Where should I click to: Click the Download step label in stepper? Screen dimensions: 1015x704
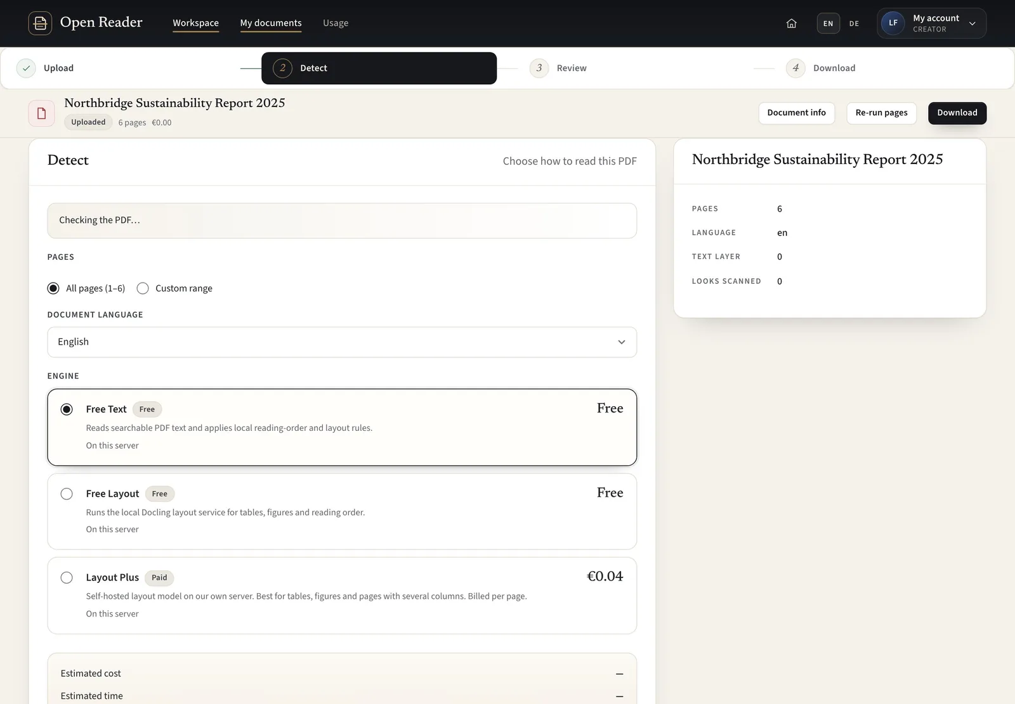pyautogui.click(x=834, y=68)
